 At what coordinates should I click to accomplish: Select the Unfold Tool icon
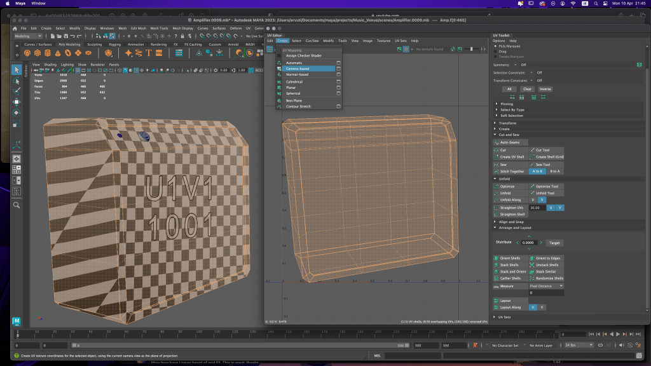pos(532,193)
